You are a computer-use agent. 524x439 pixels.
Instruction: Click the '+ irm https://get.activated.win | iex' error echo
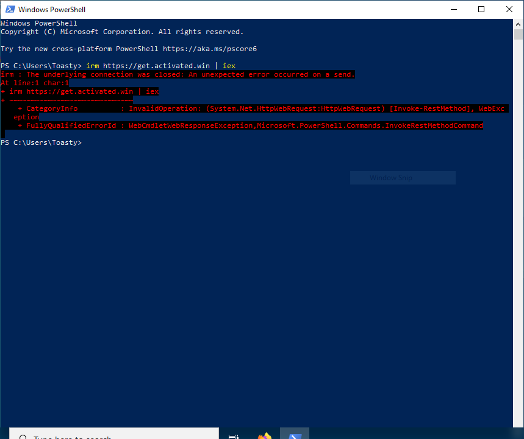pos(79,91)
